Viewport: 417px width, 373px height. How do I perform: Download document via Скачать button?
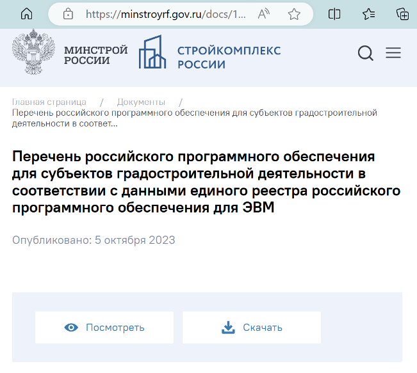coord(252,328)
